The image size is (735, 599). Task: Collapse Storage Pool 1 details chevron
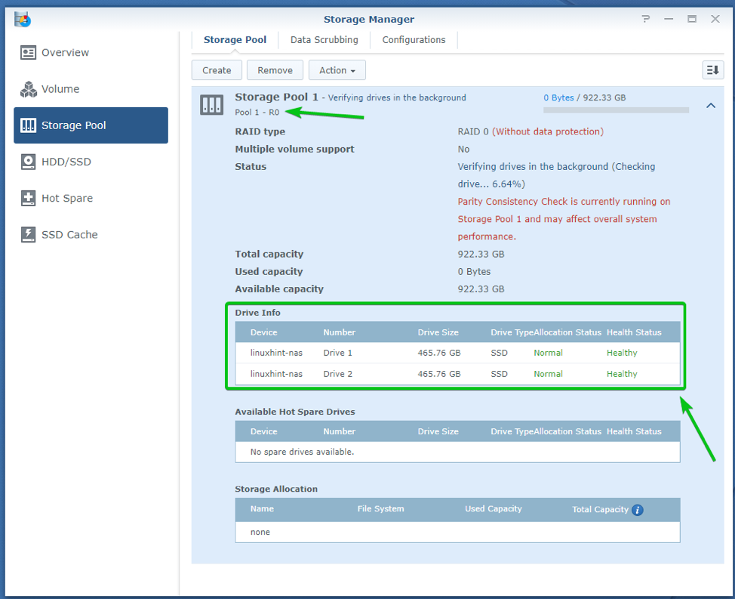710,106
